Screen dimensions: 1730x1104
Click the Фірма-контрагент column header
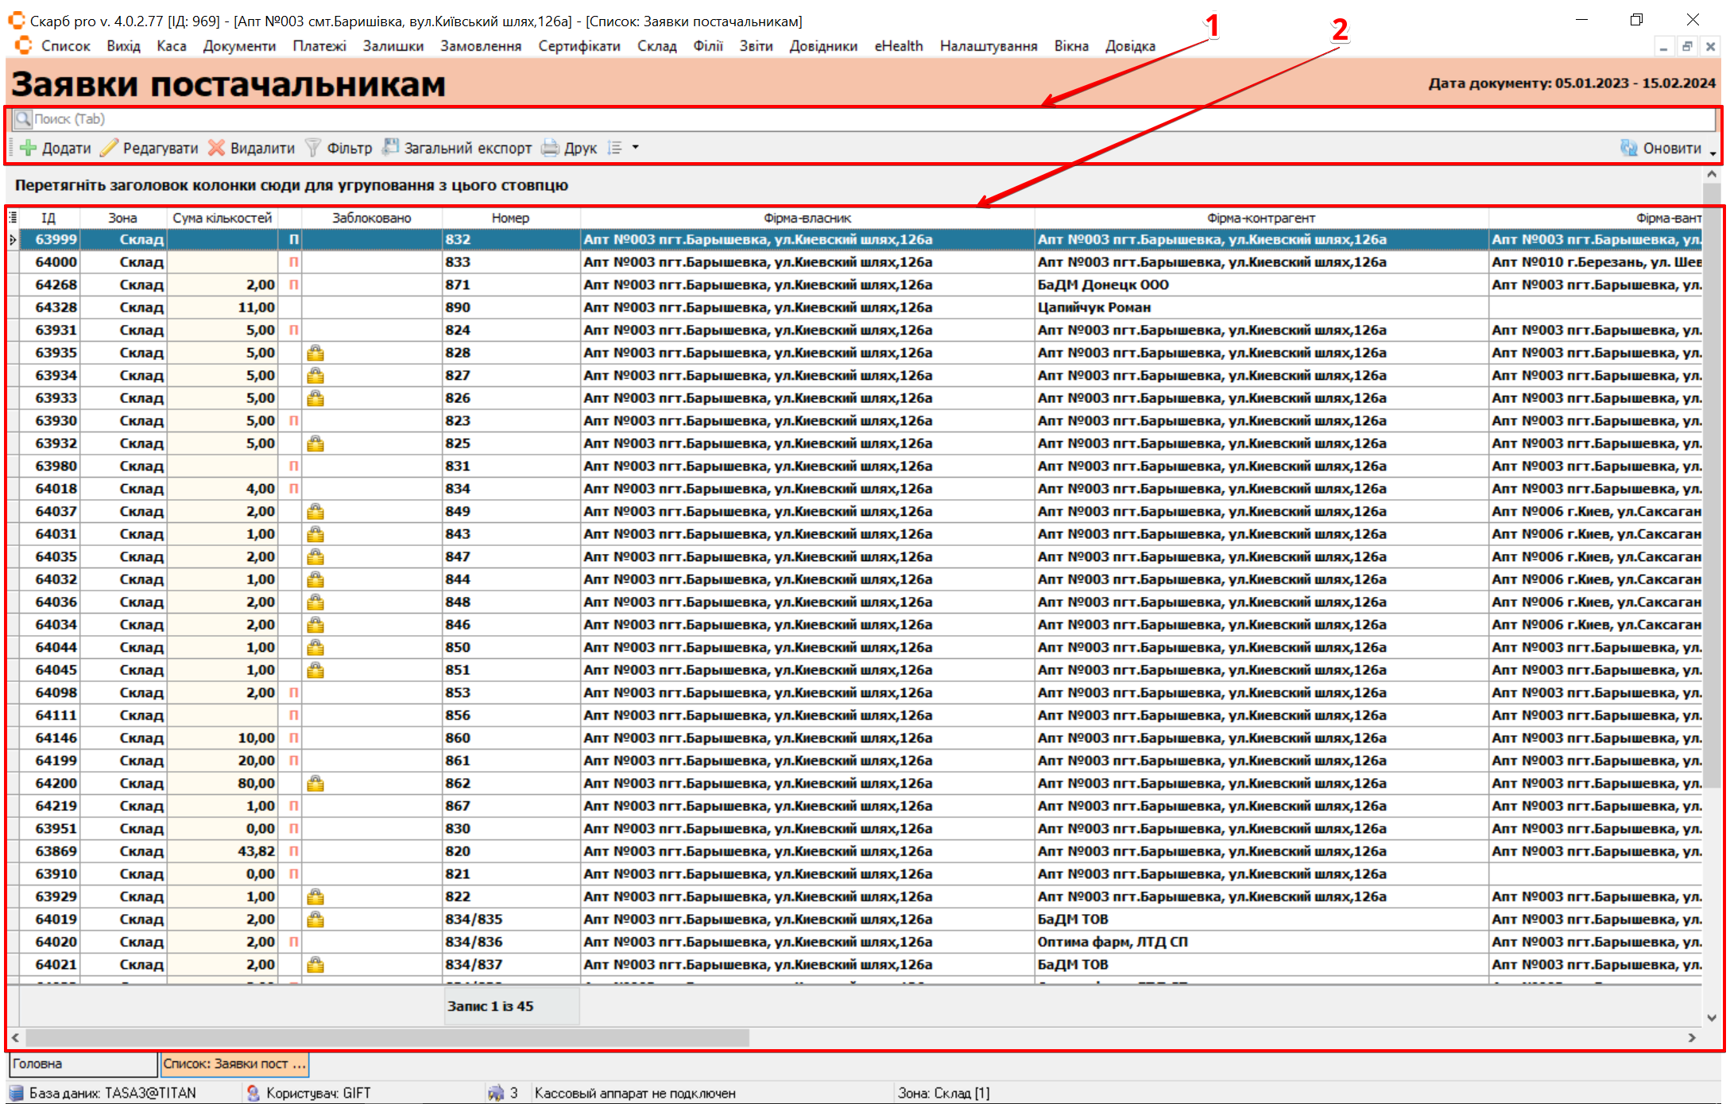coord(1260,218)
